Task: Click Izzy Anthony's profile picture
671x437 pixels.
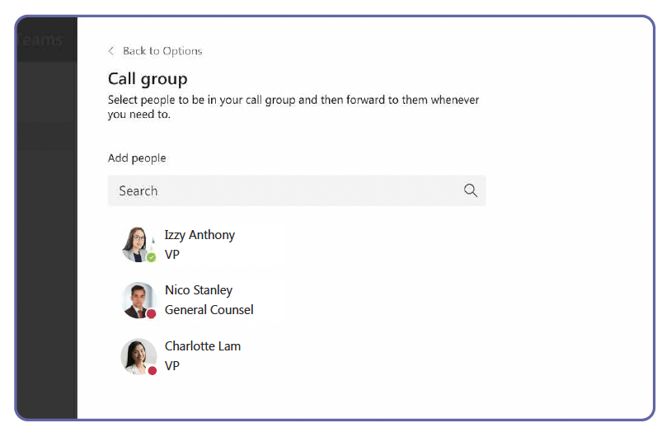Action: [x=136, y=243]
